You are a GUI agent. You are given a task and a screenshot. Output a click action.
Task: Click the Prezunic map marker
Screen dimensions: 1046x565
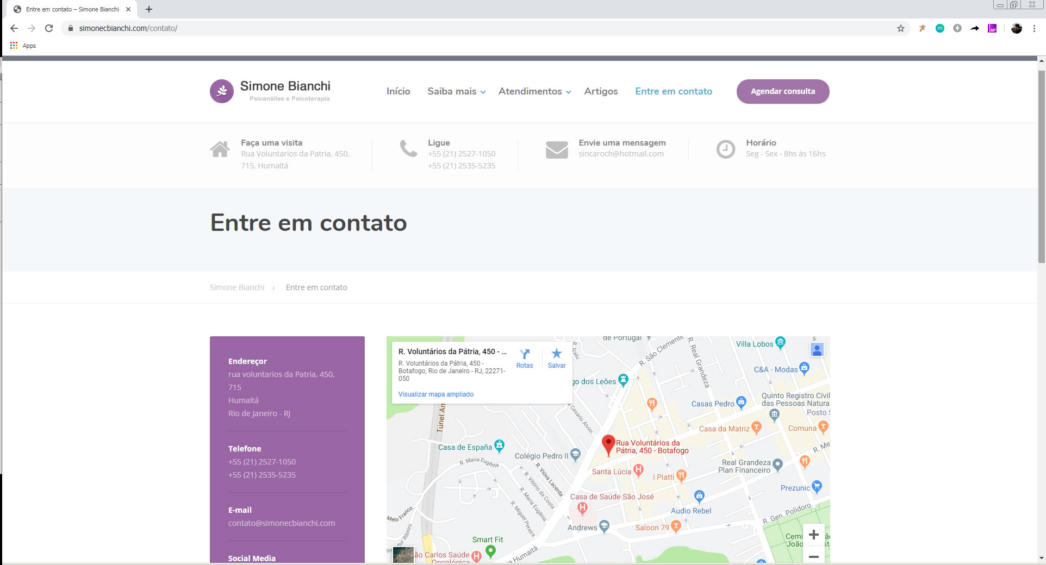click(816, 487)
